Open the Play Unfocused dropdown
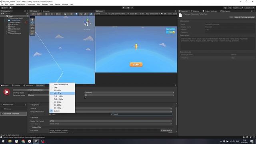256x144 pixels. pos(153,14)
